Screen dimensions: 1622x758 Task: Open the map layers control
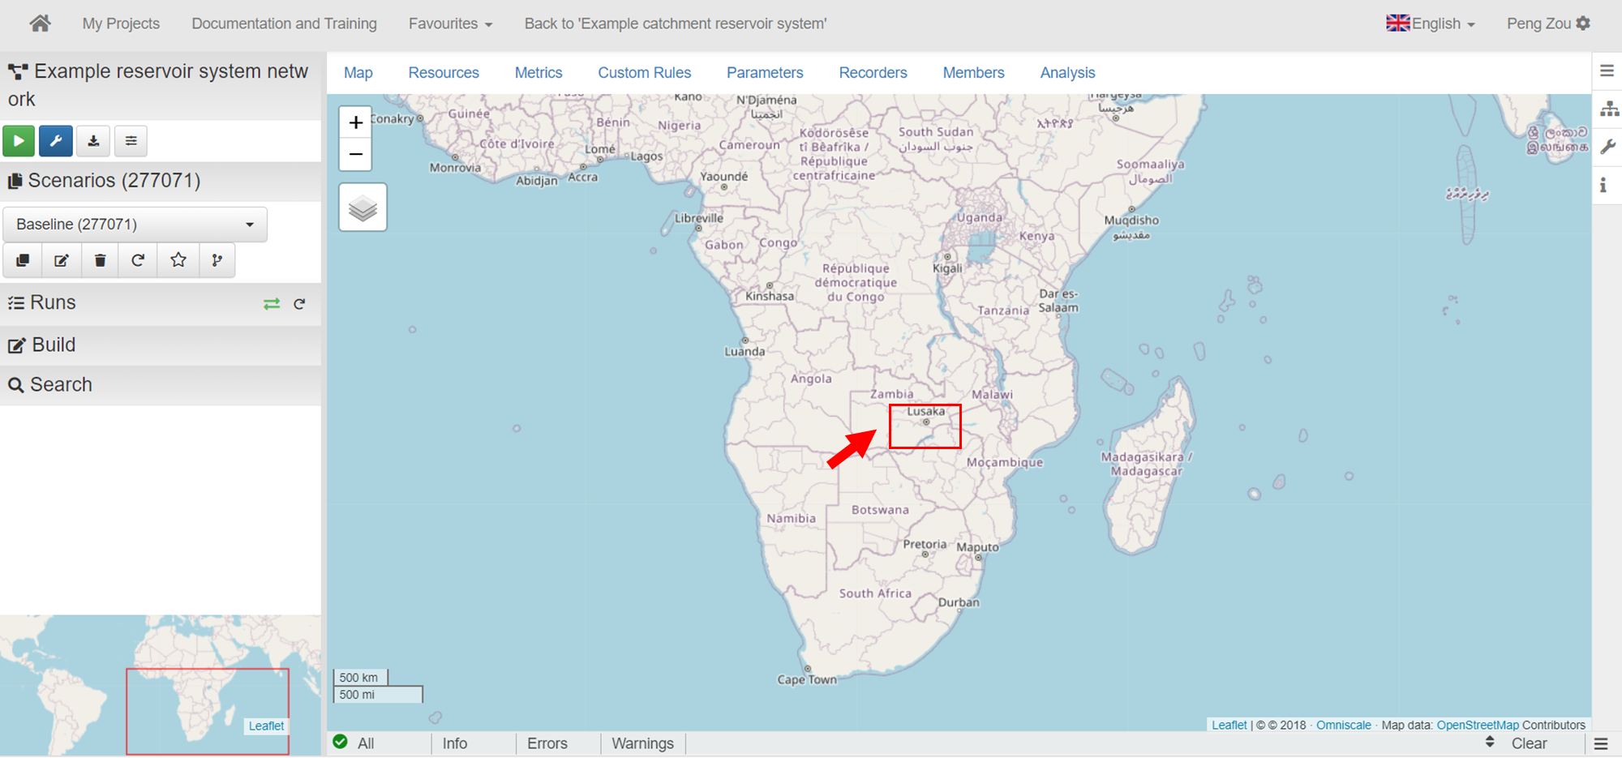363,208
